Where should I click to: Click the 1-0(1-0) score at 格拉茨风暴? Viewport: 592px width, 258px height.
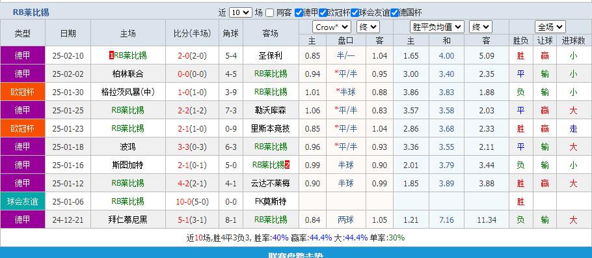(x=192, y=92)
